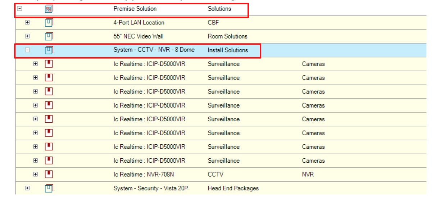445x199 pixels.
Task: Click the CCTV category cell
Action: [215, 174]
